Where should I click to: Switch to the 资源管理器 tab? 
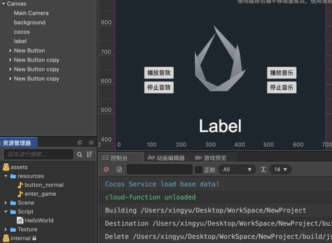18,143
